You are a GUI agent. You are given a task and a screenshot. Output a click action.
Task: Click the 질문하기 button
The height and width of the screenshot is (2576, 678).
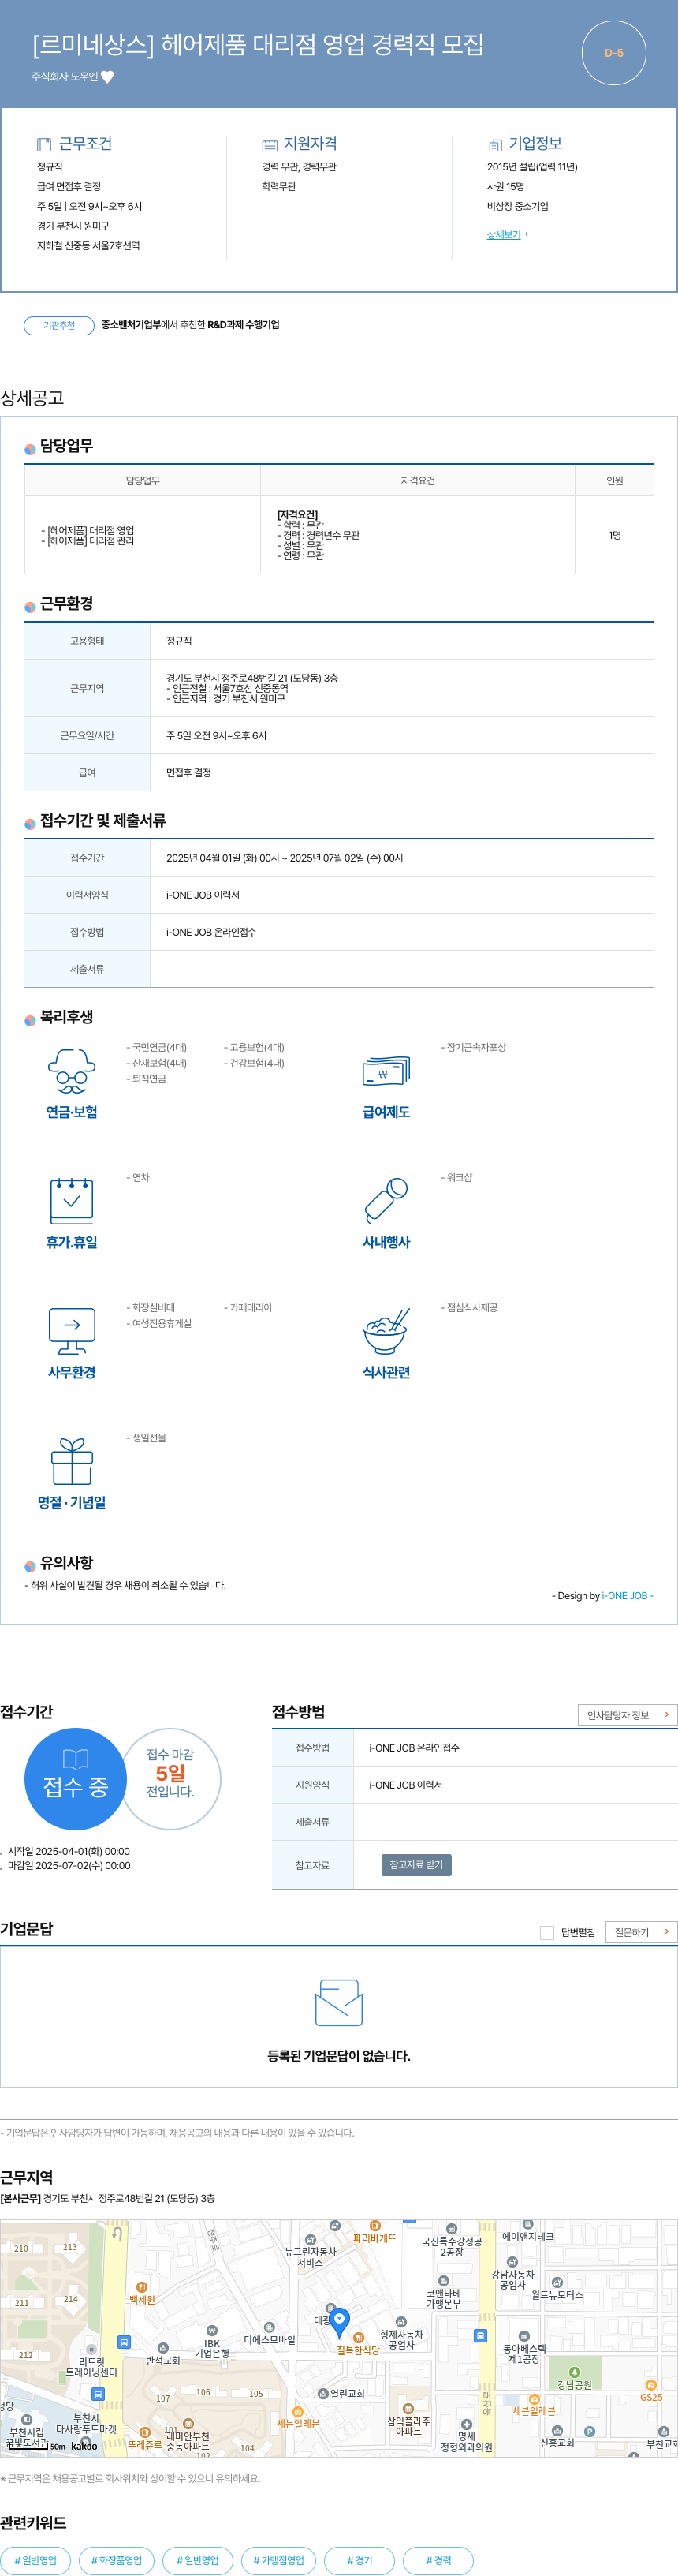tap(641, 1932)
